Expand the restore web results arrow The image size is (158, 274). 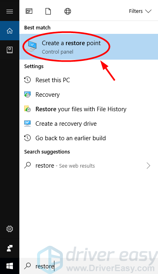(x=148, y=166)
